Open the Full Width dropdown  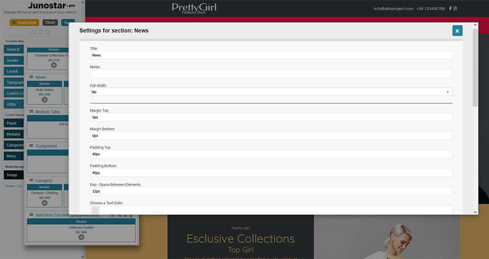pos(271,92)
